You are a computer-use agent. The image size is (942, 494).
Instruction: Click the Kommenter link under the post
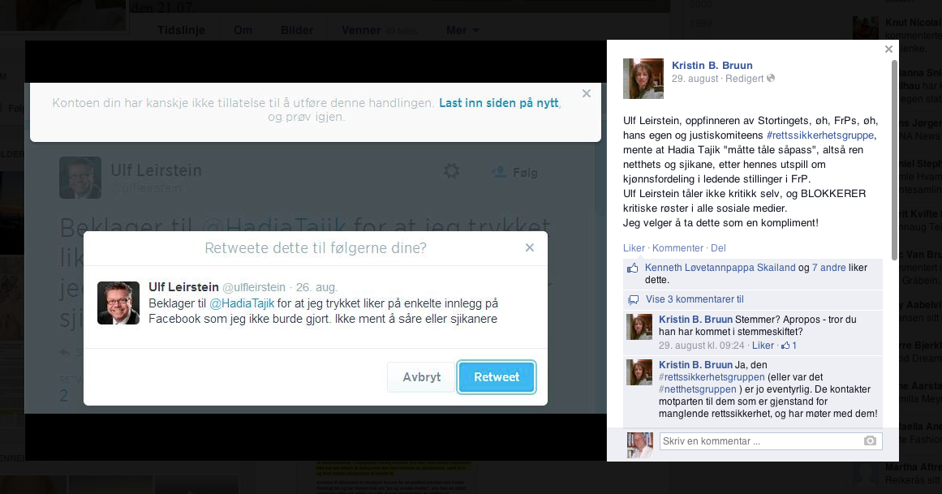(x=677, y=248)
